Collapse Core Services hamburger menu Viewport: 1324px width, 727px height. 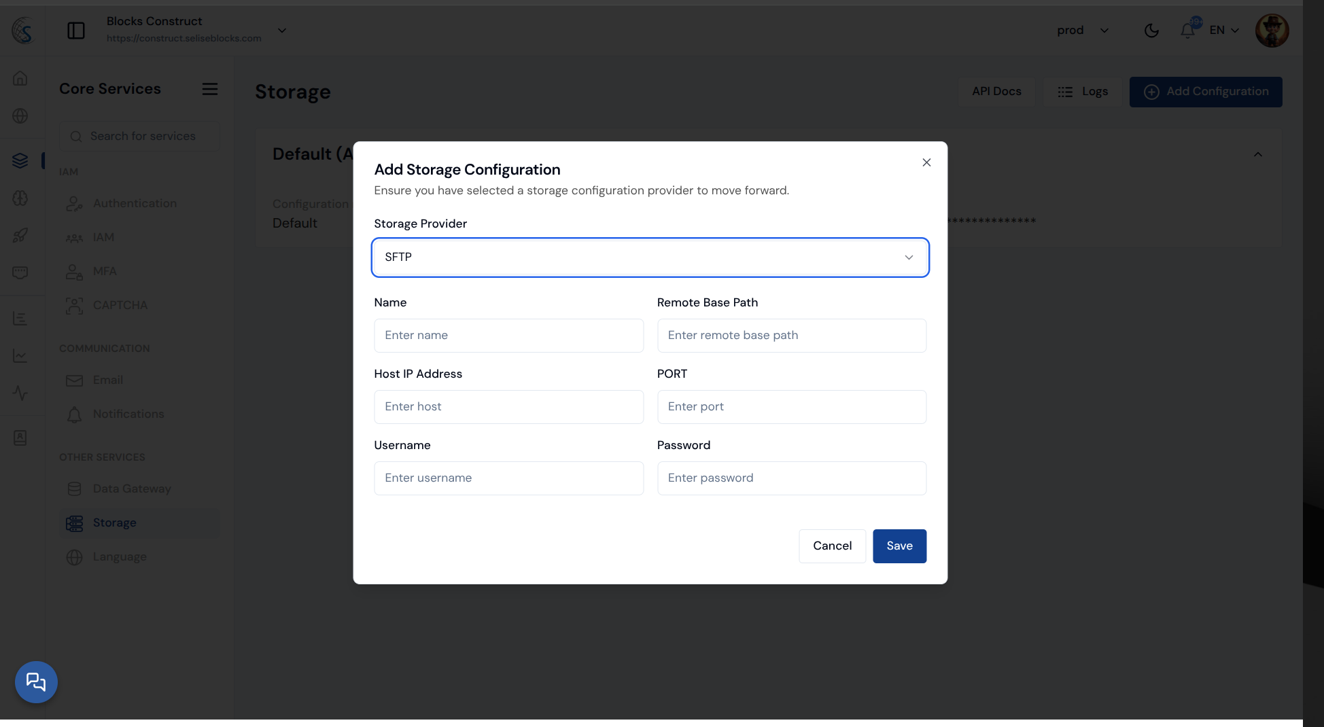point(209,89)
